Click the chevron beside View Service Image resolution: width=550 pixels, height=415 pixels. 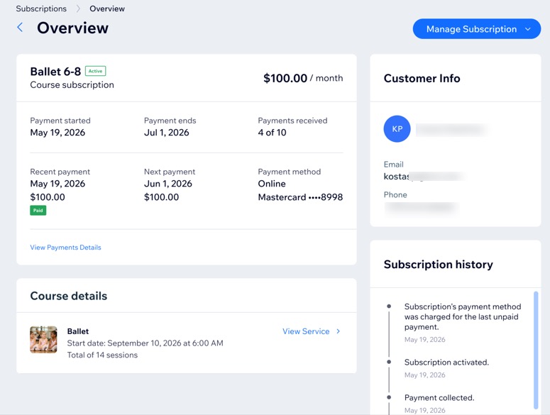click(338, 331)
